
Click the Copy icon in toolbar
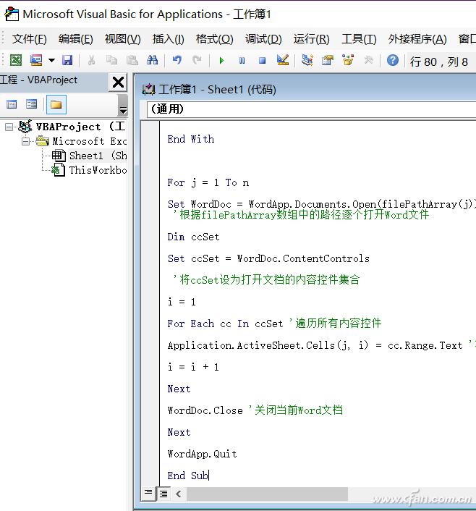tap(111, 60)
